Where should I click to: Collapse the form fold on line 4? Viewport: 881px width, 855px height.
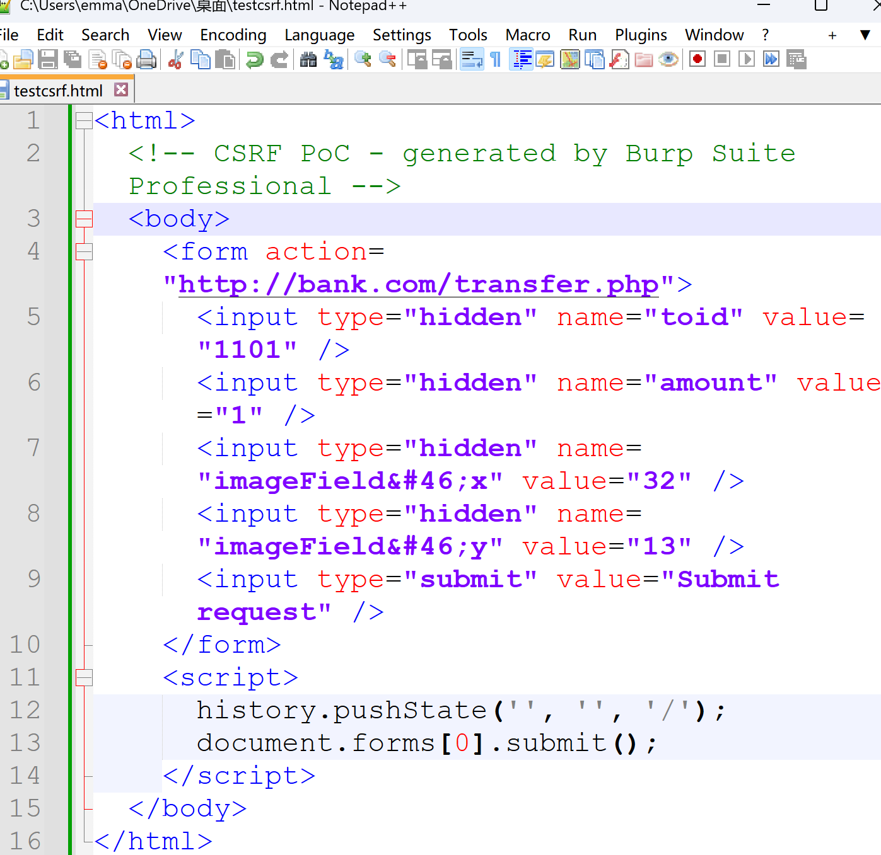(x=84, y=251)
